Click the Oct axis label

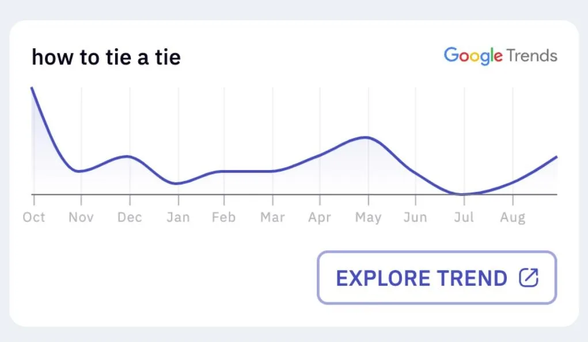pyautogui.click(x=34, y=217)
